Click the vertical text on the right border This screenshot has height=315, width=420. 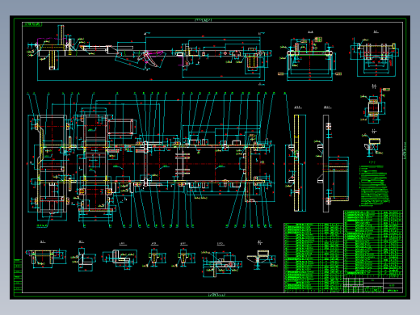[405, 151]
